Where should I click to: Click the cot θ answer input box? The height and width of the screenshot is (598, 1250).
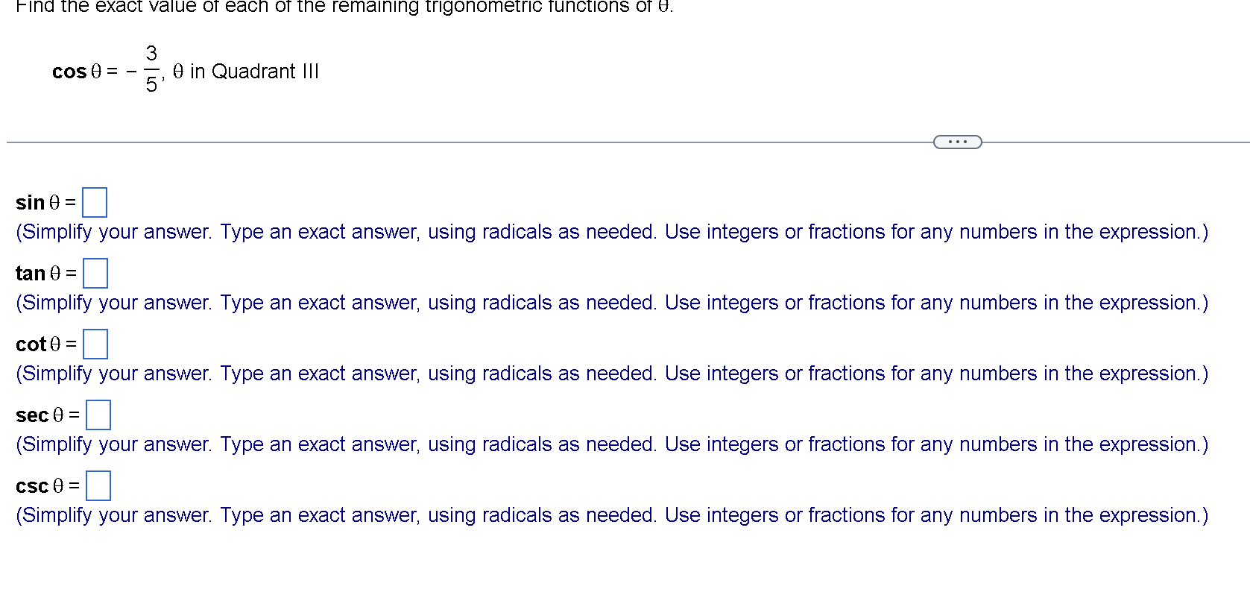[96, 344]
